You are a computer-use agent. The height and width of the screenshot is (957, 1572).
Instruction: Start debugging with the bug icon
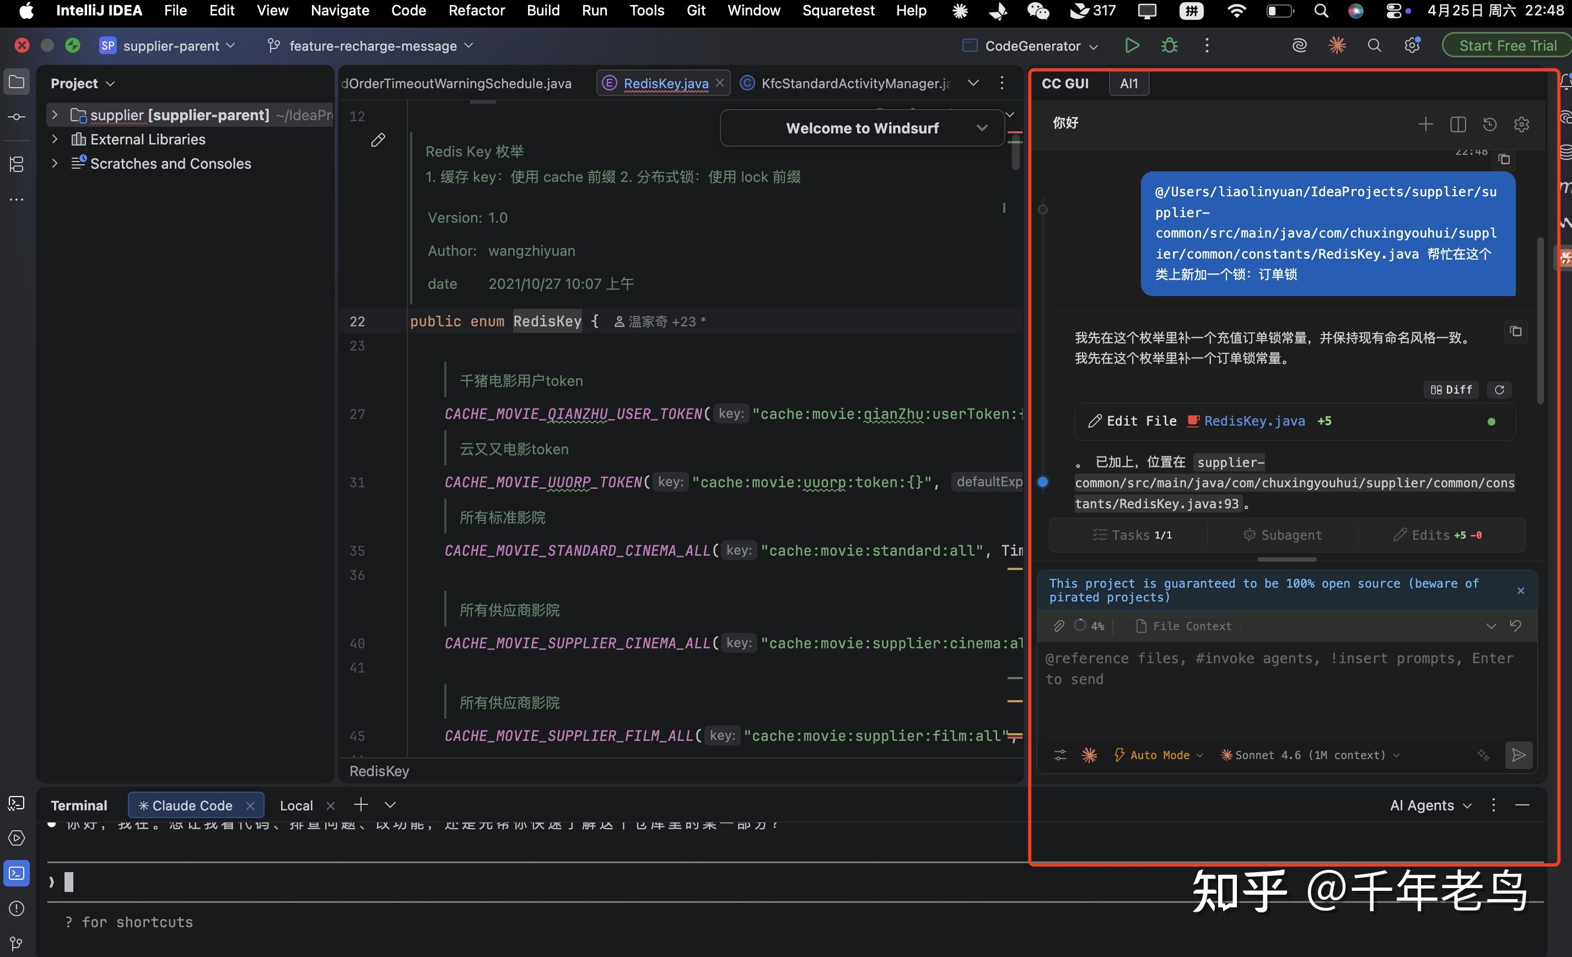[x=1169, y=45]
